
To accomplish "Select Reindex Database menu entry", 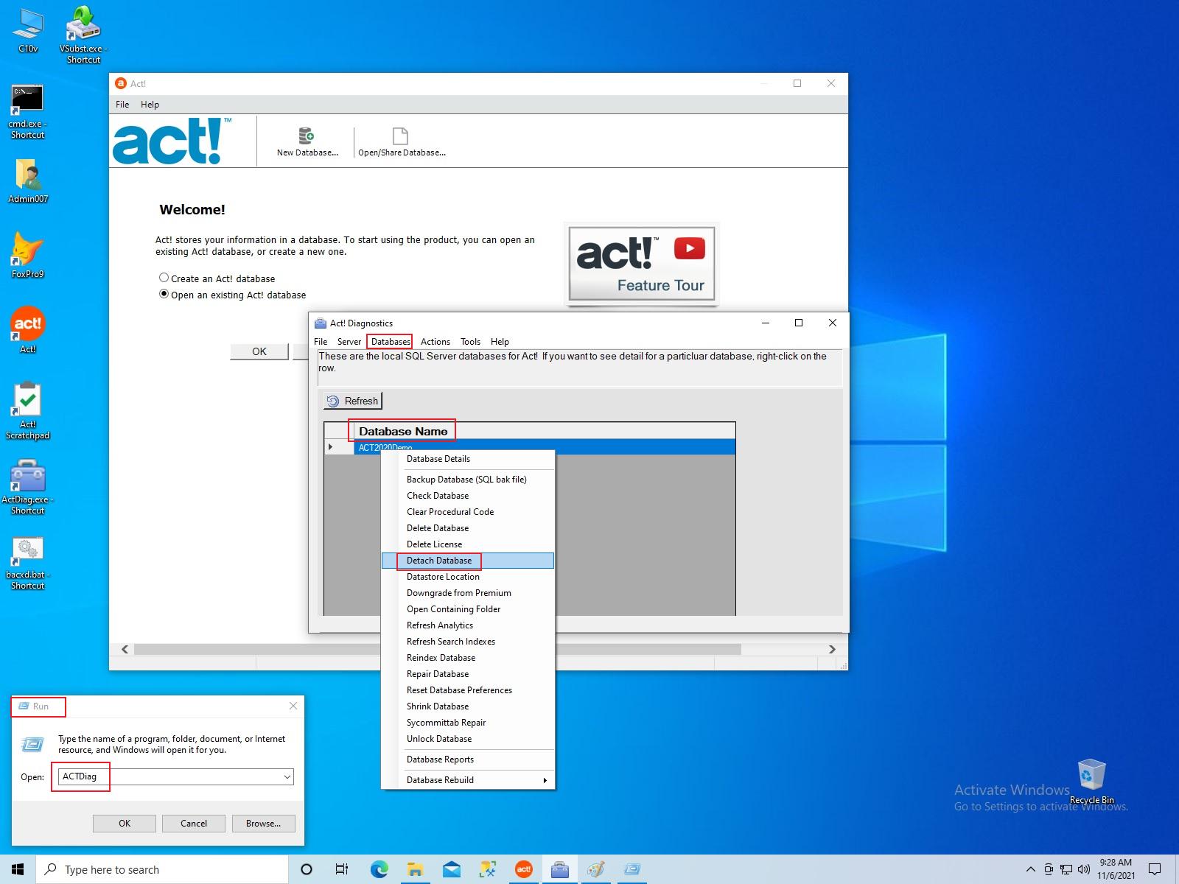I will [467, 658].
